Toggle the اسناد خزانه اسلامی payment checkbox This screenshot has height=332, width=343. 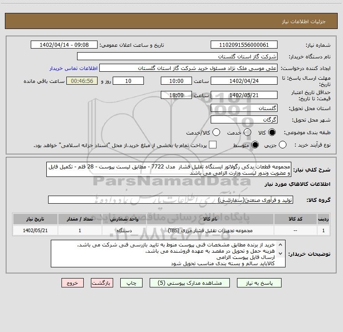212,145
